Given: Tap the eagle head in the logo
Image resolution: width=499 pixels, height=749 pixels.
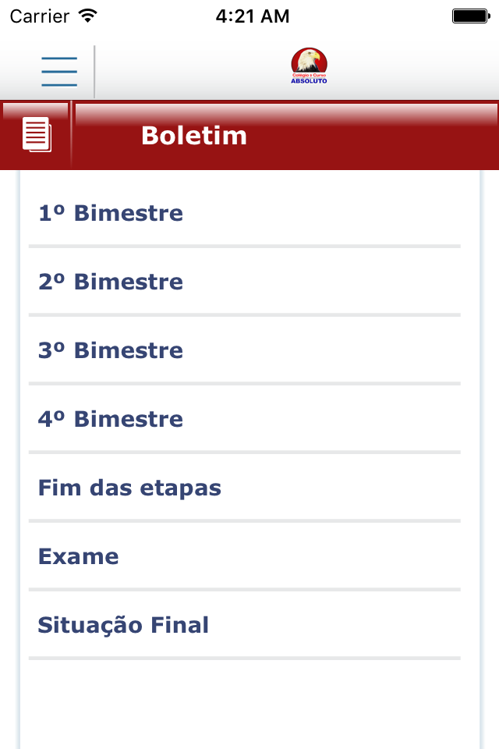Looking at the screenshot, I should point(309,61).
